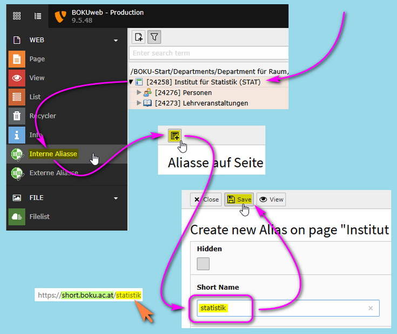Click the Personen users icon
The height and width of the screenshot is (334, 397).
(147, 92)
